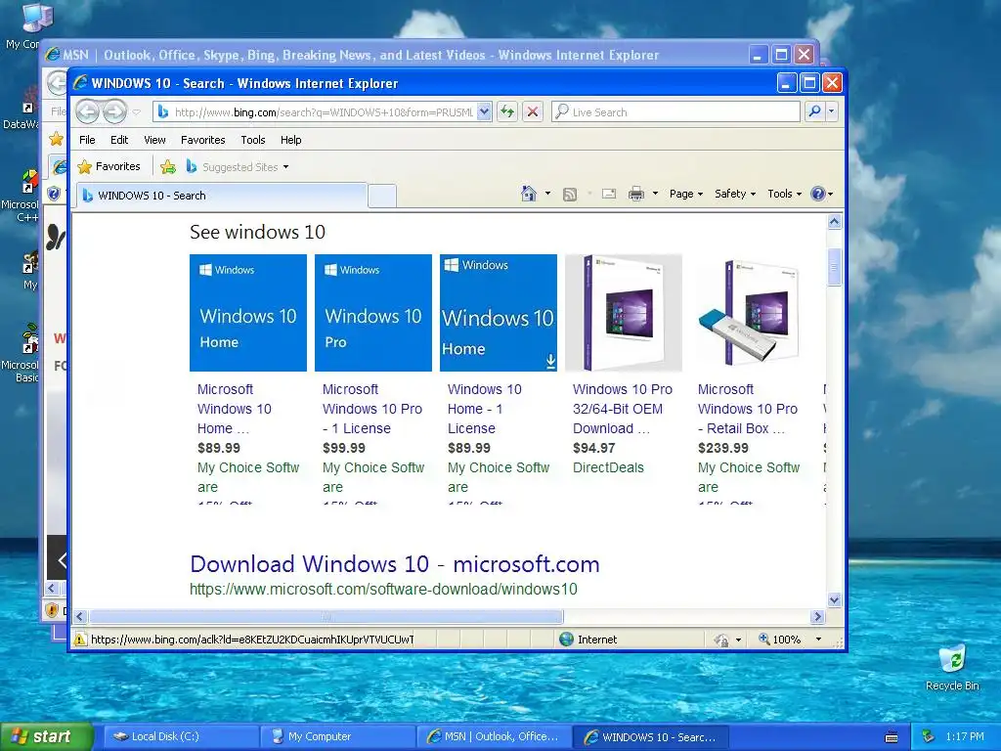Open the Tools menu in menu bar
The height and width of the screenshot is (751, 1001).
253,140
